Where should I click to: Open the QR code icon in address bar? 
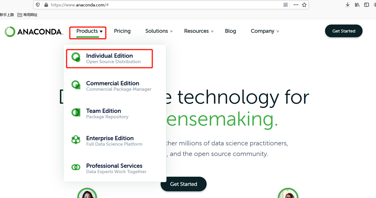point(286,5)
